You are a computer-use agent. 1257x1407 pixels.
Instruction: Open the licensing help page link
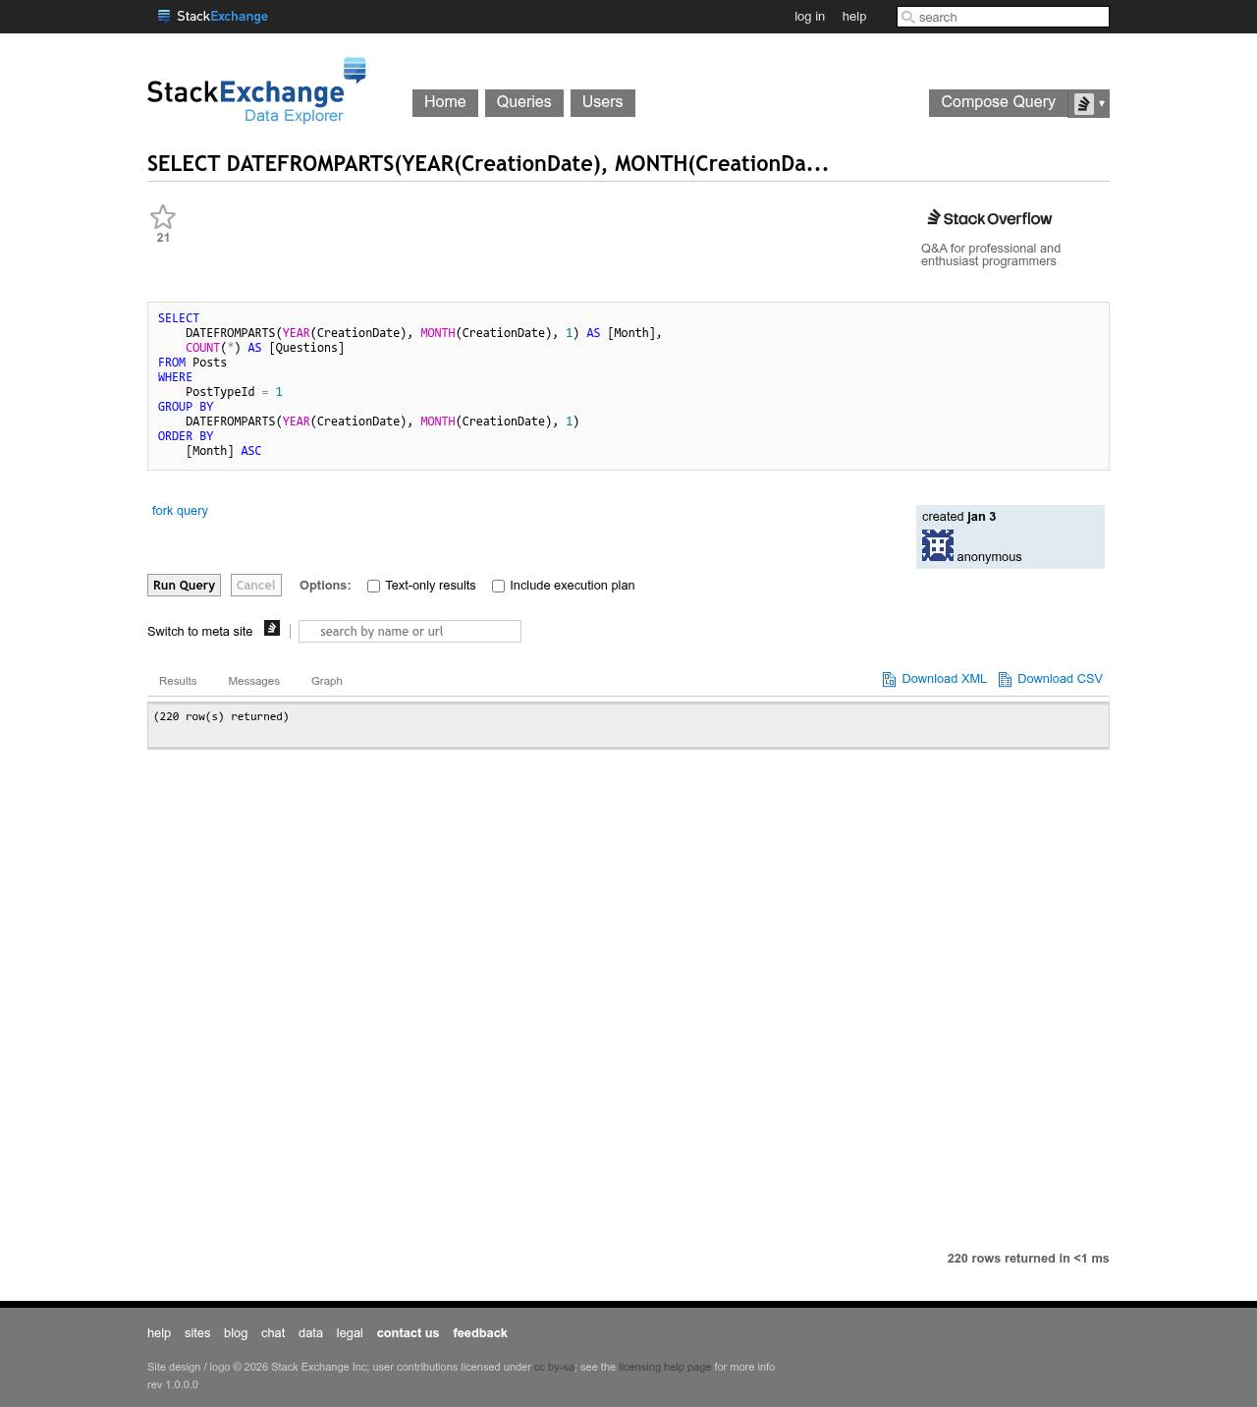pos(665,1367)
